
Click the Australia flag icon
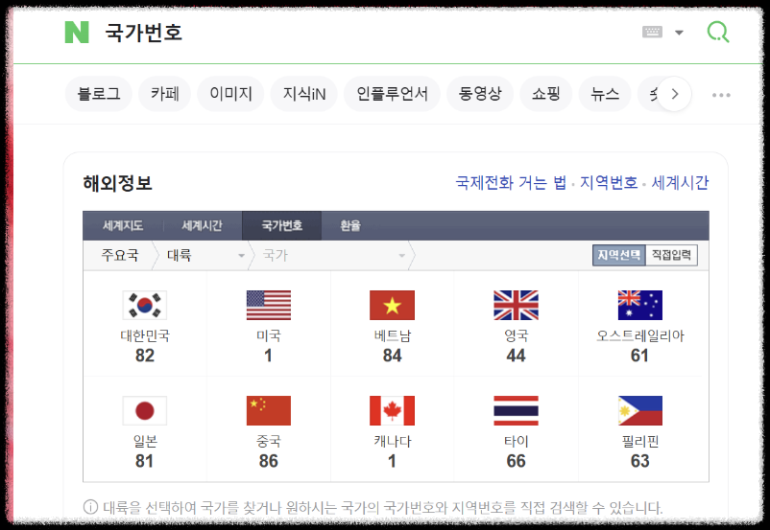click(639, 305)
